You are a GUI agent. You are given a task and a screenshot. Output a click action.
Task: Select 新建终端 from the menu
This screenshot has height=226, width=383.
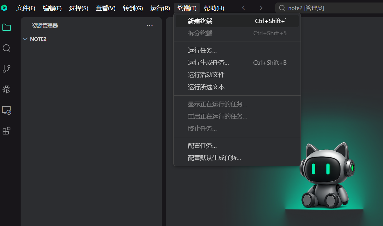[237, 21]
